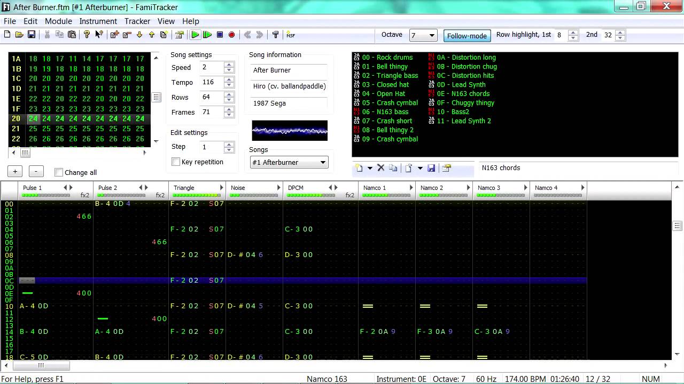Increase 1st row highlight value

pos(573,33)
